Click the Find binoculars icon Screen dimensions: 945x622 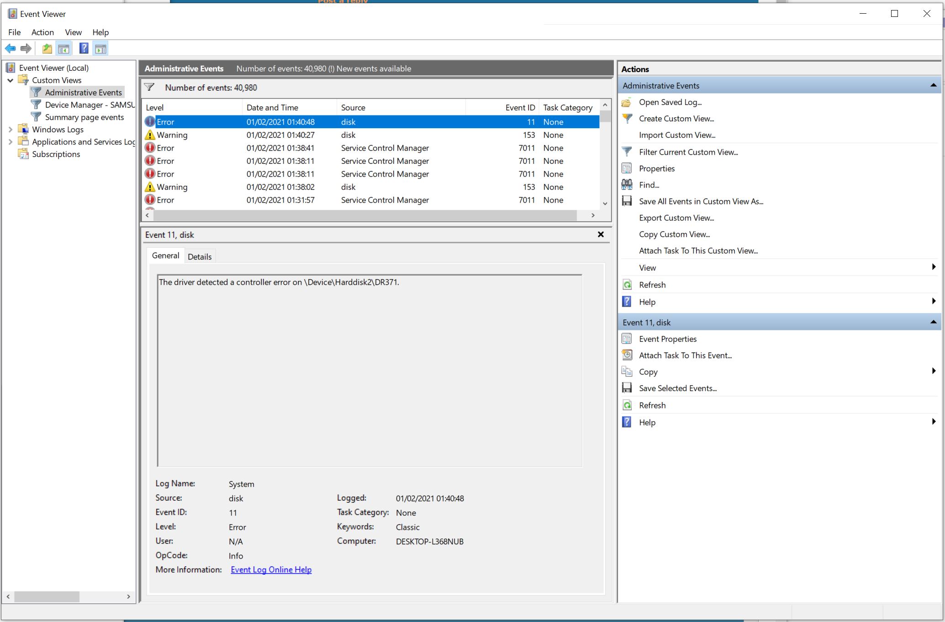click(x=627, y=185)
